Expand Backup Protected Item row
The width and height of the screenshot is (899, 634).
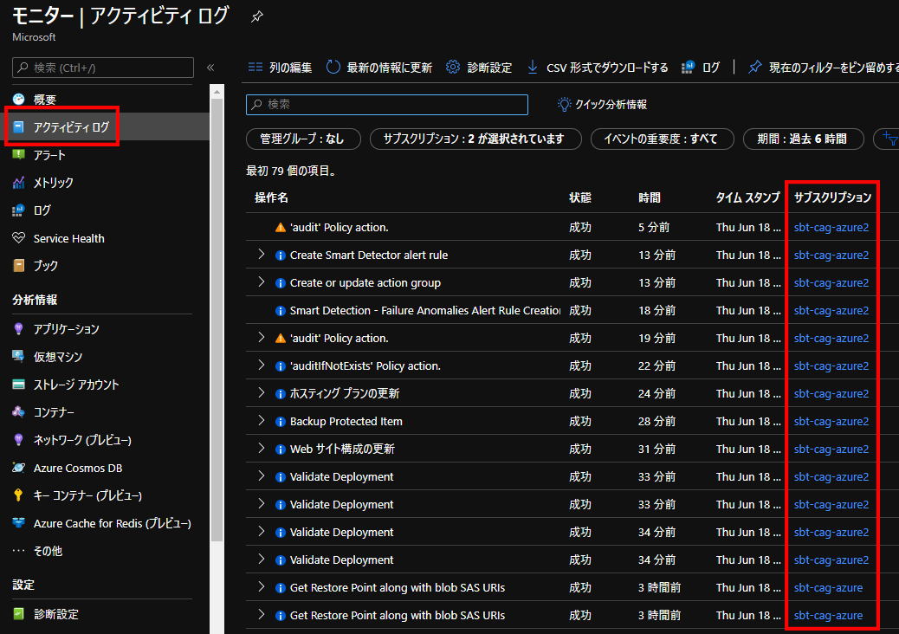tap(262, 420)
